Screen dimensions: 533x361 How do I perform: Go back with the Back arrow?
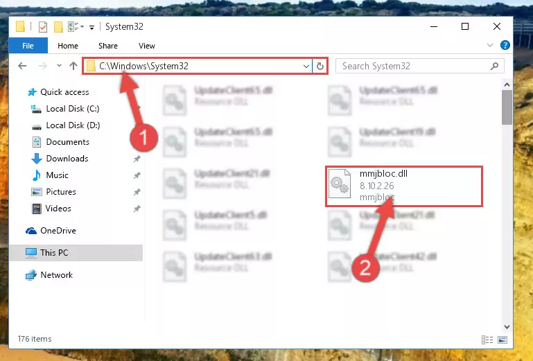tap(22, 66)
